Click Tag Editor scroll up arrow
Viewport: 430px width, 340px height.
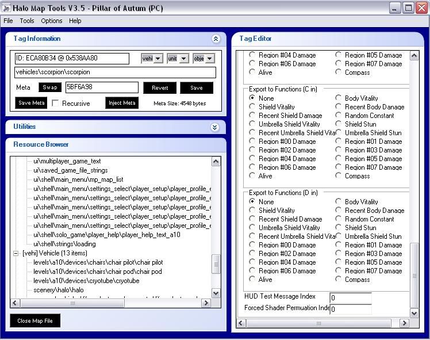[x=414, y=56]
